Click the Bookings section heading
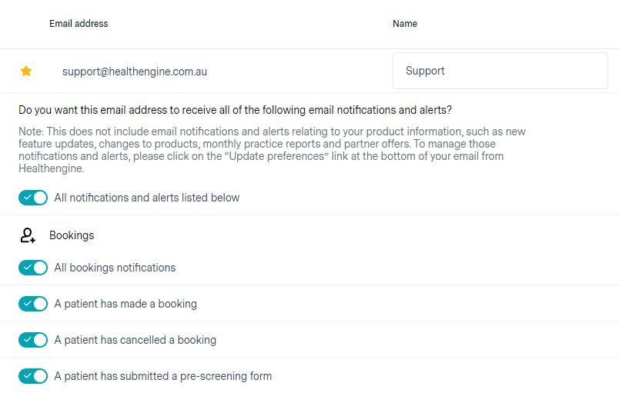 tap(72, 235)
